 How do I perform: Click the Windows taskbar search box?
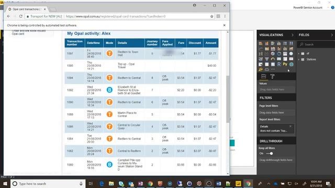point(48,183)
